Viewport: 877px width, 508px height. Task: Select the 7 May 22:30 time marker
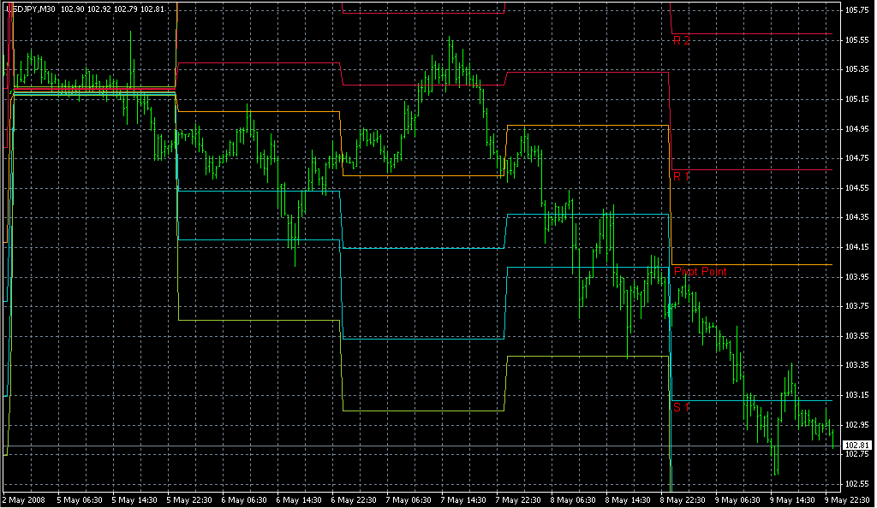click(x=521, y=499)
